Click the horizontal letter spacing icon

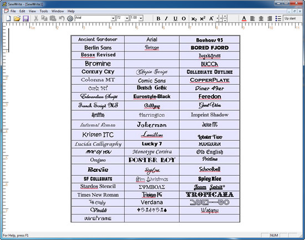click(x=219, y=18)
